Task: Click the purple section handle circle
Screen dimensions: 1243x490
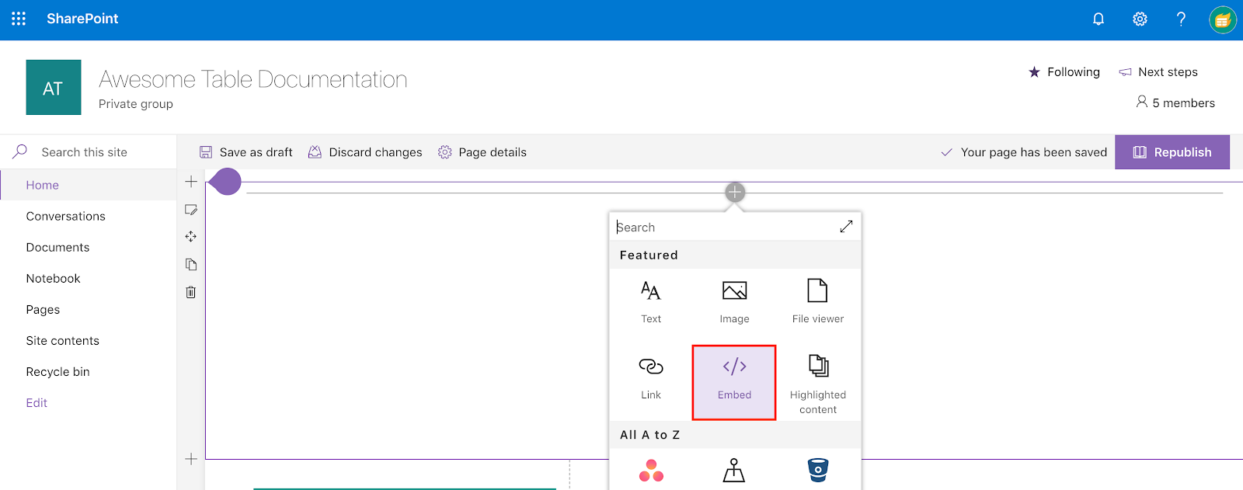Action: (225, 182)
